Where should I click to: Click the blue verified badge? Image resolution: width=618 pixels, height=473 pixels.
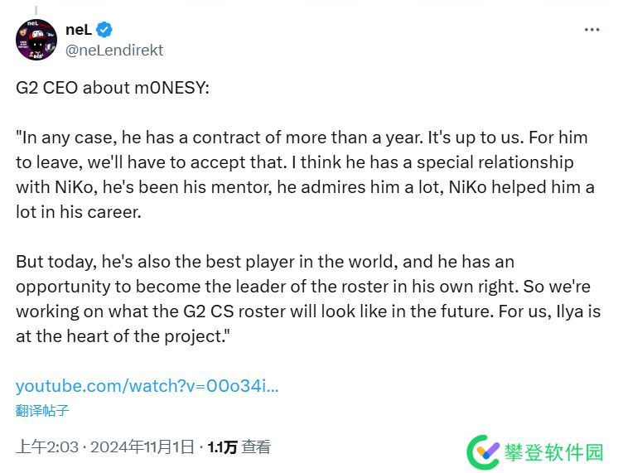click(x=104, y=30)
